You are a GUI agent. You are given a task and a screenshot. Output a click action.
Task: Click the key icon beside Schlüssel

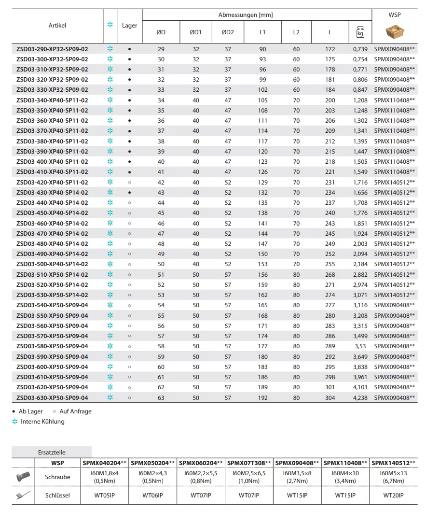(23, 495)
